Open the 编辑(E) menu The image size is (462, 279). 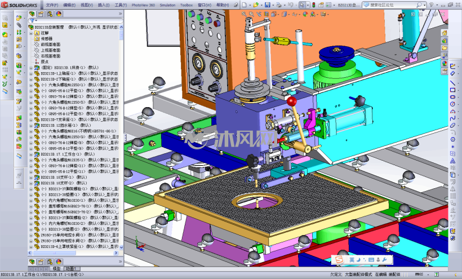[69, 5]
